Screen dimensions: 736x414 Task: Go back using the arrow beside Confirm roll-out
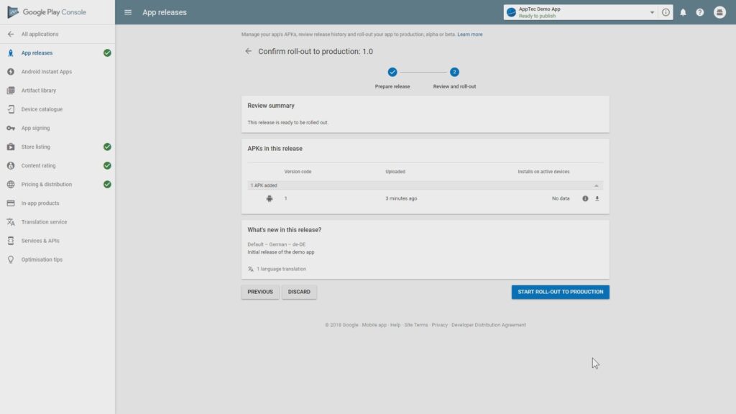[x=249, y=52]
